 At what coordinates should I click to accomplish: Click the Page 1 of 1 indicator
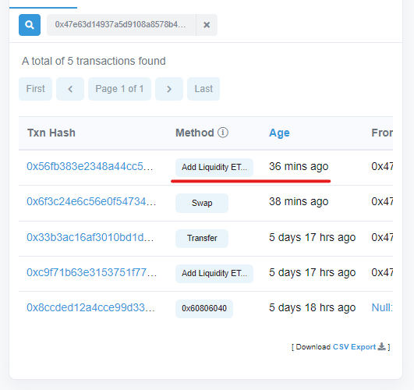pyautogui.click(x=119, y=89)
